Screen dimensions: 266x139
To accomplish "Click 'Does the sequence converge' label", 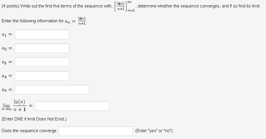I will tap(29, 131).
